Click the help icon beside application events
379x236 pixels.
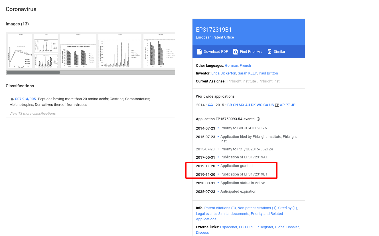coord(258,119)
